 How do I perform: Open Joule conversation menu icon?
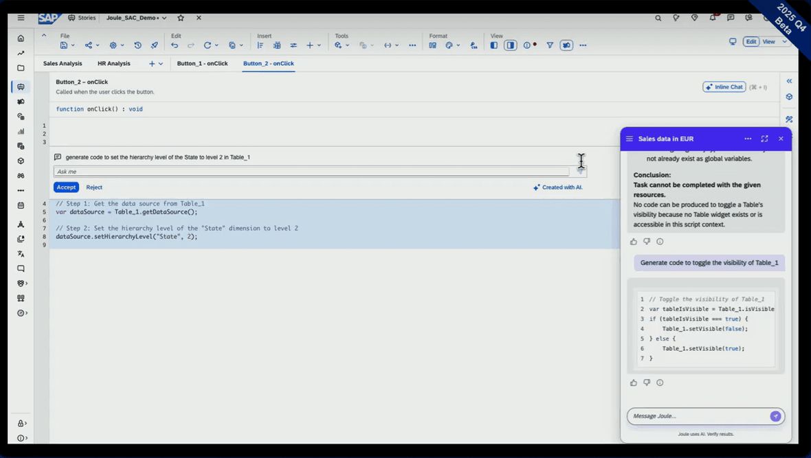630,139
